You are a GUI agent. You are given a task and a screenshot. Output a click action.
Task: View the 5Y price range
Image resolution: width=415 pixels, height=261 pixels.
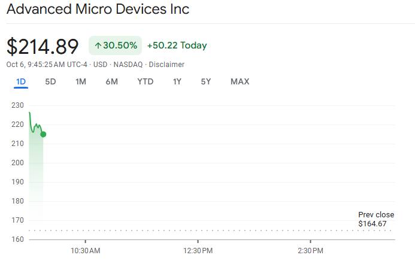[x=205, y=81]
